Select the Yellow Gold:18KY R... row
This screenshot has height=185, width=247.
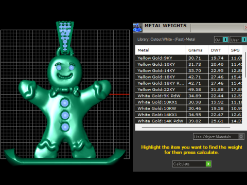(189, 83)
